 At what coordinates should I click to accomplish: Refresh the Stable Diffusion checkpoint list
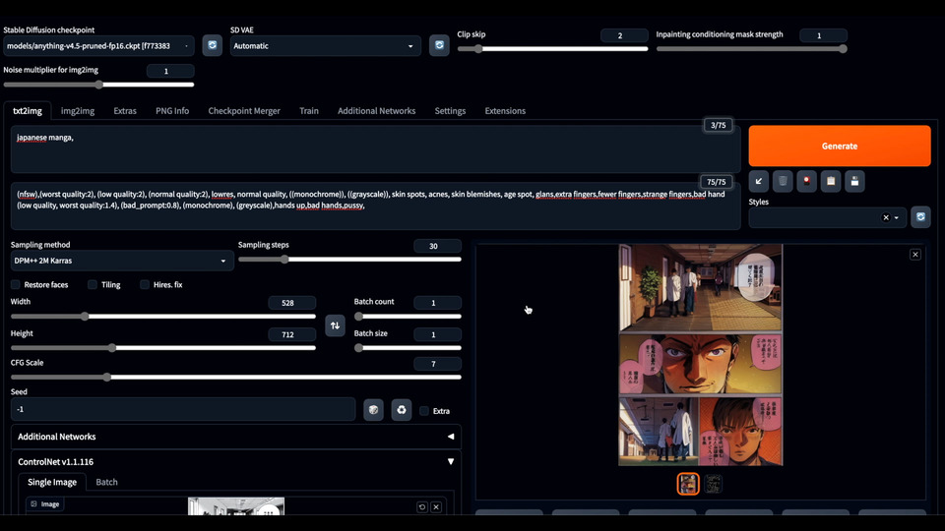[213, 46]
